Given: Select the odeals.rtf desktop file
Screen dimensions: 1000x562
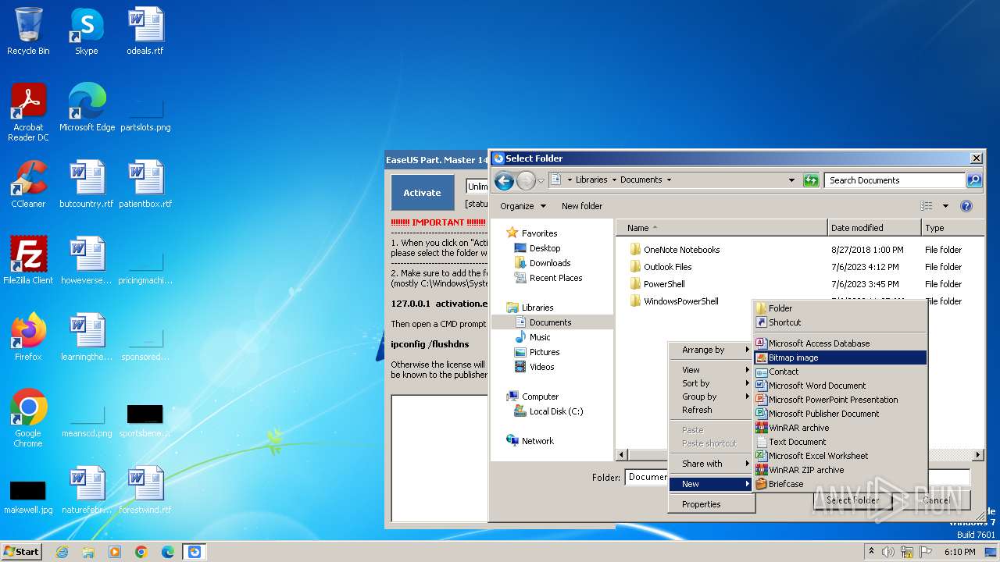Looking at the screenshot, I should [145, 31].
